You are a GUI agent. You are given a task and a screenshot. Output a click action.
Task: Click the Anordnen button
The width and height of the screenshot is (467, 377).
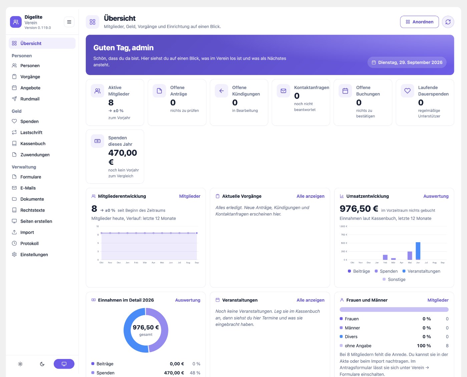419,22
